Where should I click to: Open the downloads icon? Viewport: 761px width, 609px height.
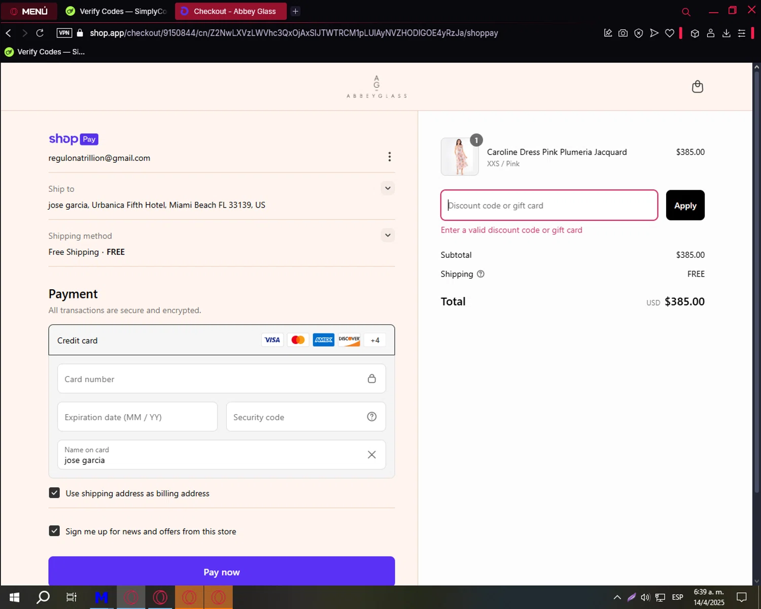727,33
